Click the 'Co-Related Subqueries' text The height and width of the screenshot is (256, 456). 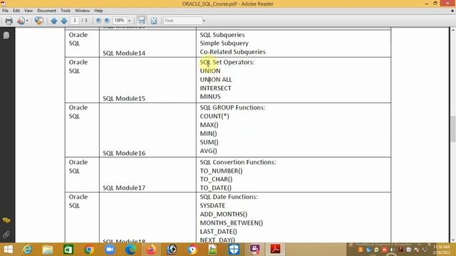pos(232,52)
